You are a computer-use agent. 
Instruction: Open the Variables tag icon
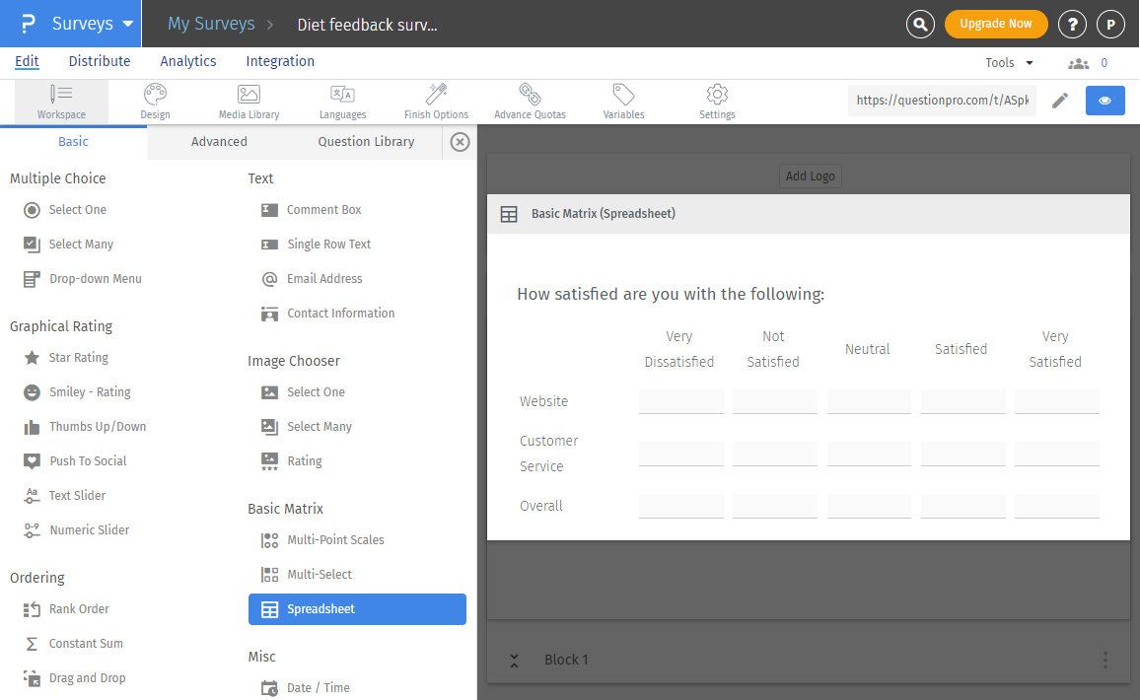point(623,102)
